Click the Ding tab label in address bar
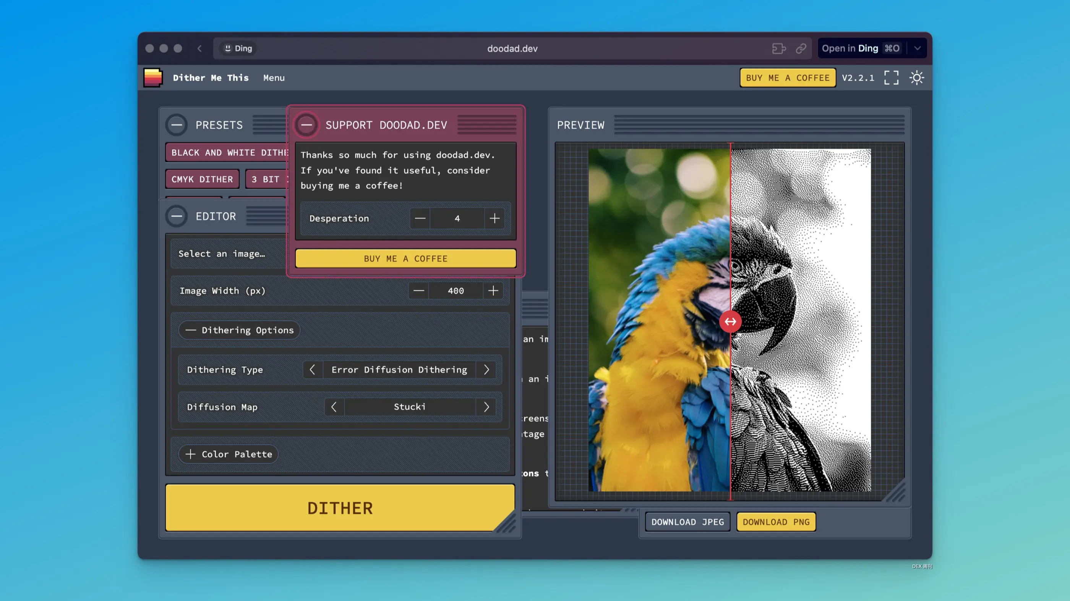The height and width of the screenshot is (601, 1070). (238, 48)
